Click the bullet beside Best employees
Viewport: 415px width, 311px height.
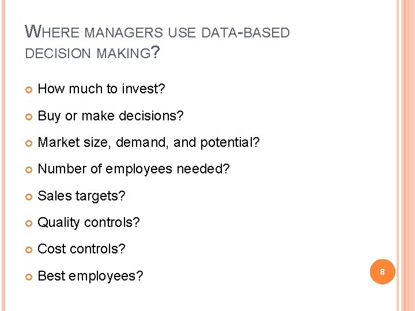pos(29,277)
